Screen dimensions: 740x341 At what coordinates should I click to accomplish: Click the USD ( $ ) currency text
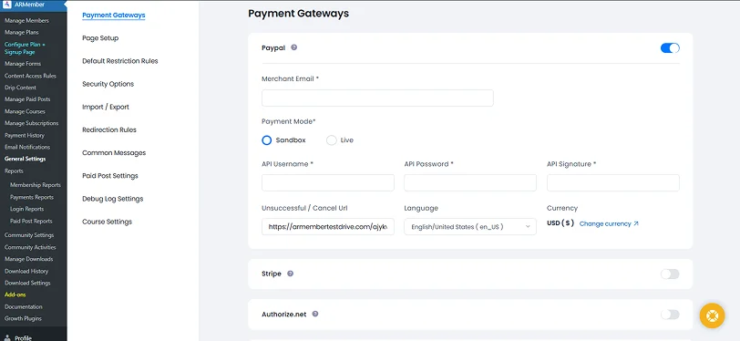pos(560,224)
